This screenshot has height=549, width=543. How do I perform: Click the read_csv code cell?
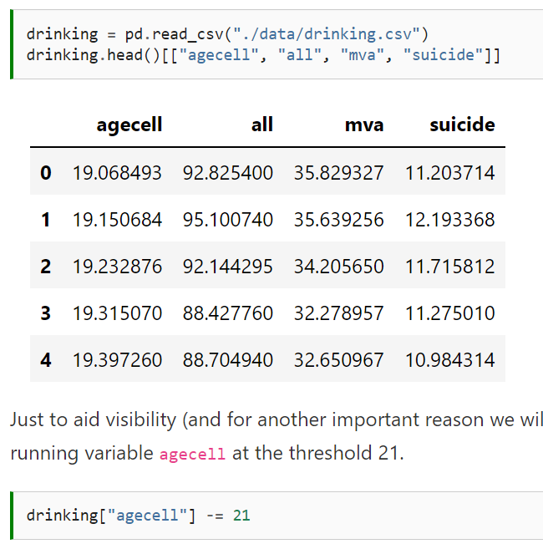(x=278, y=44)
